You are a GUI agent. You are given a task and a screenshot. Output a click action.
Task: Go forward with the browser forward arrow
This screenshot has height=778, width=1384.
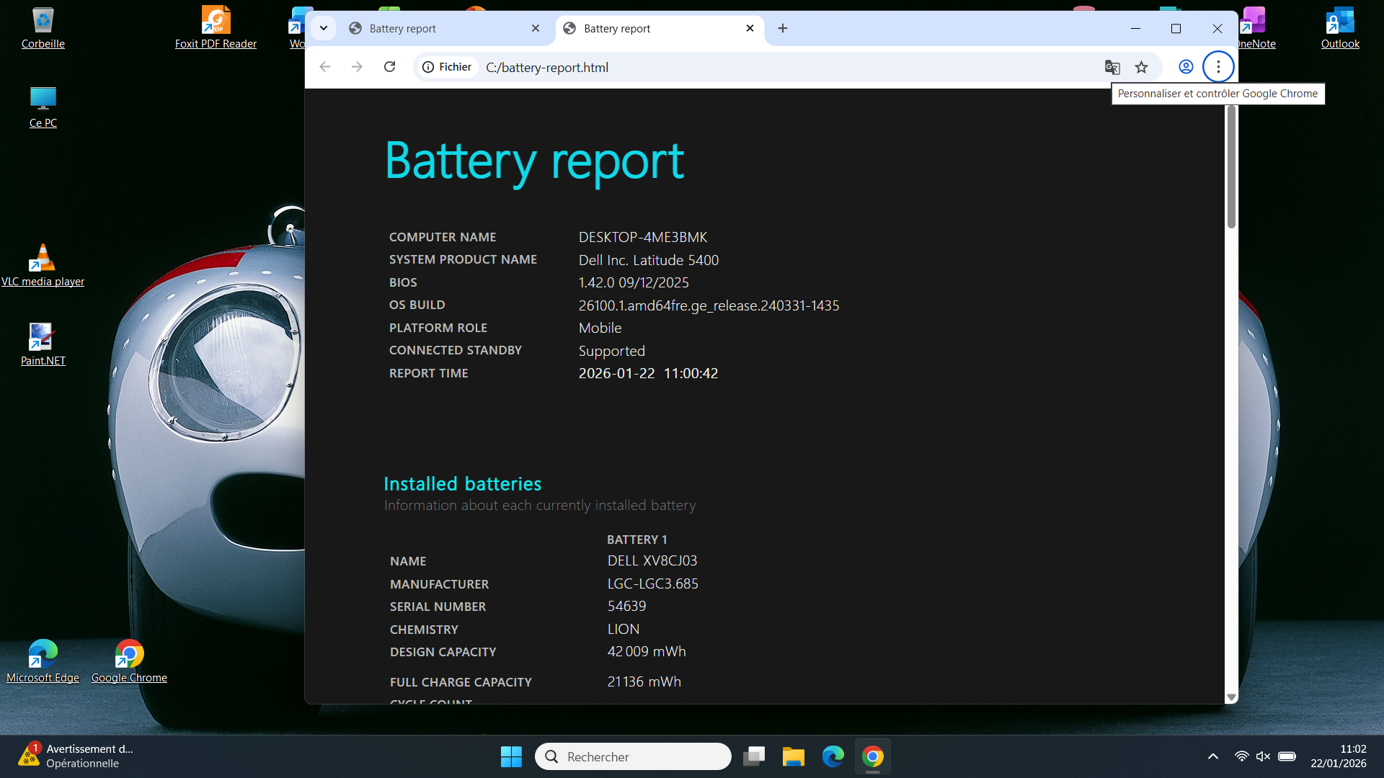click(x=357, y=67)
